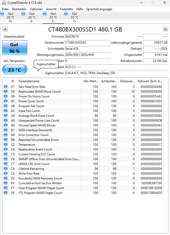Click the Seriennummer field 1738E103E342
This screenshot has width=170, height=235.
pyautogui.click(x=88, y=43)
